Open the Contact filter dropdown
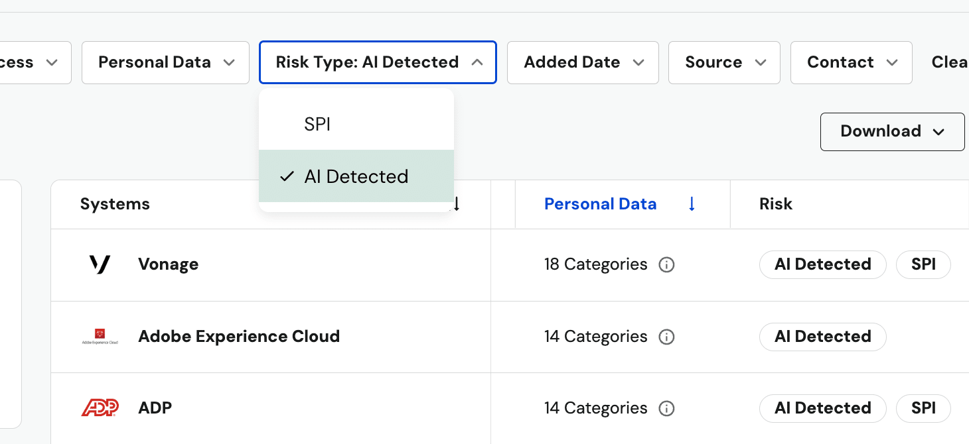The width and height of the screenshot is (969, 444). [851, 62]
